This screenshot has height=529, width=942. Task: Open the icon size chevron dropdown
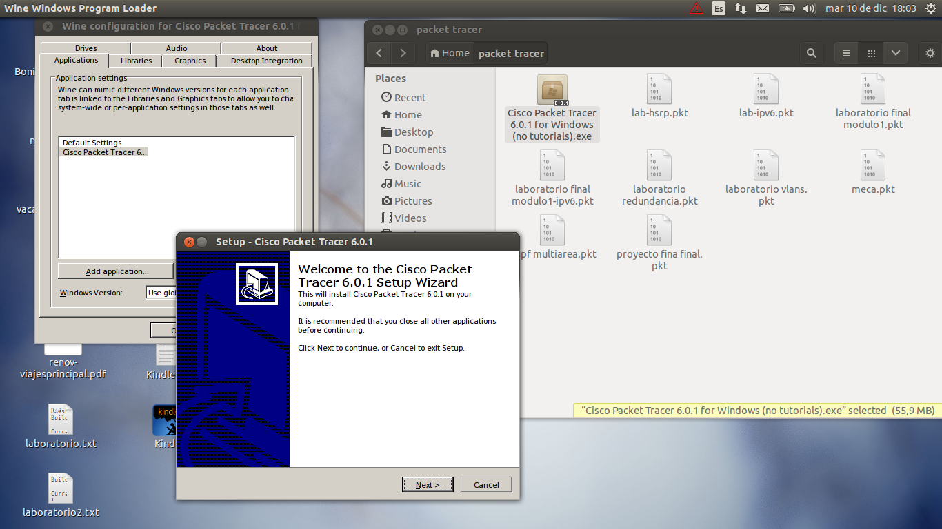[x=894, y=52]
